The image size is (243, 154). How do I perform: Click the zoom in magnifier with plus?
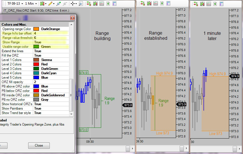tap(59, 4)
